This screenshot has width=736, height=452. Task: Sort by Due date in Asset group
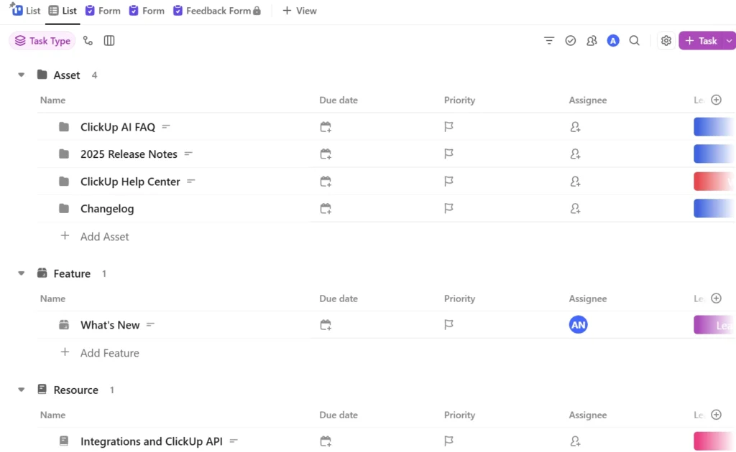[x=339, y=100]
